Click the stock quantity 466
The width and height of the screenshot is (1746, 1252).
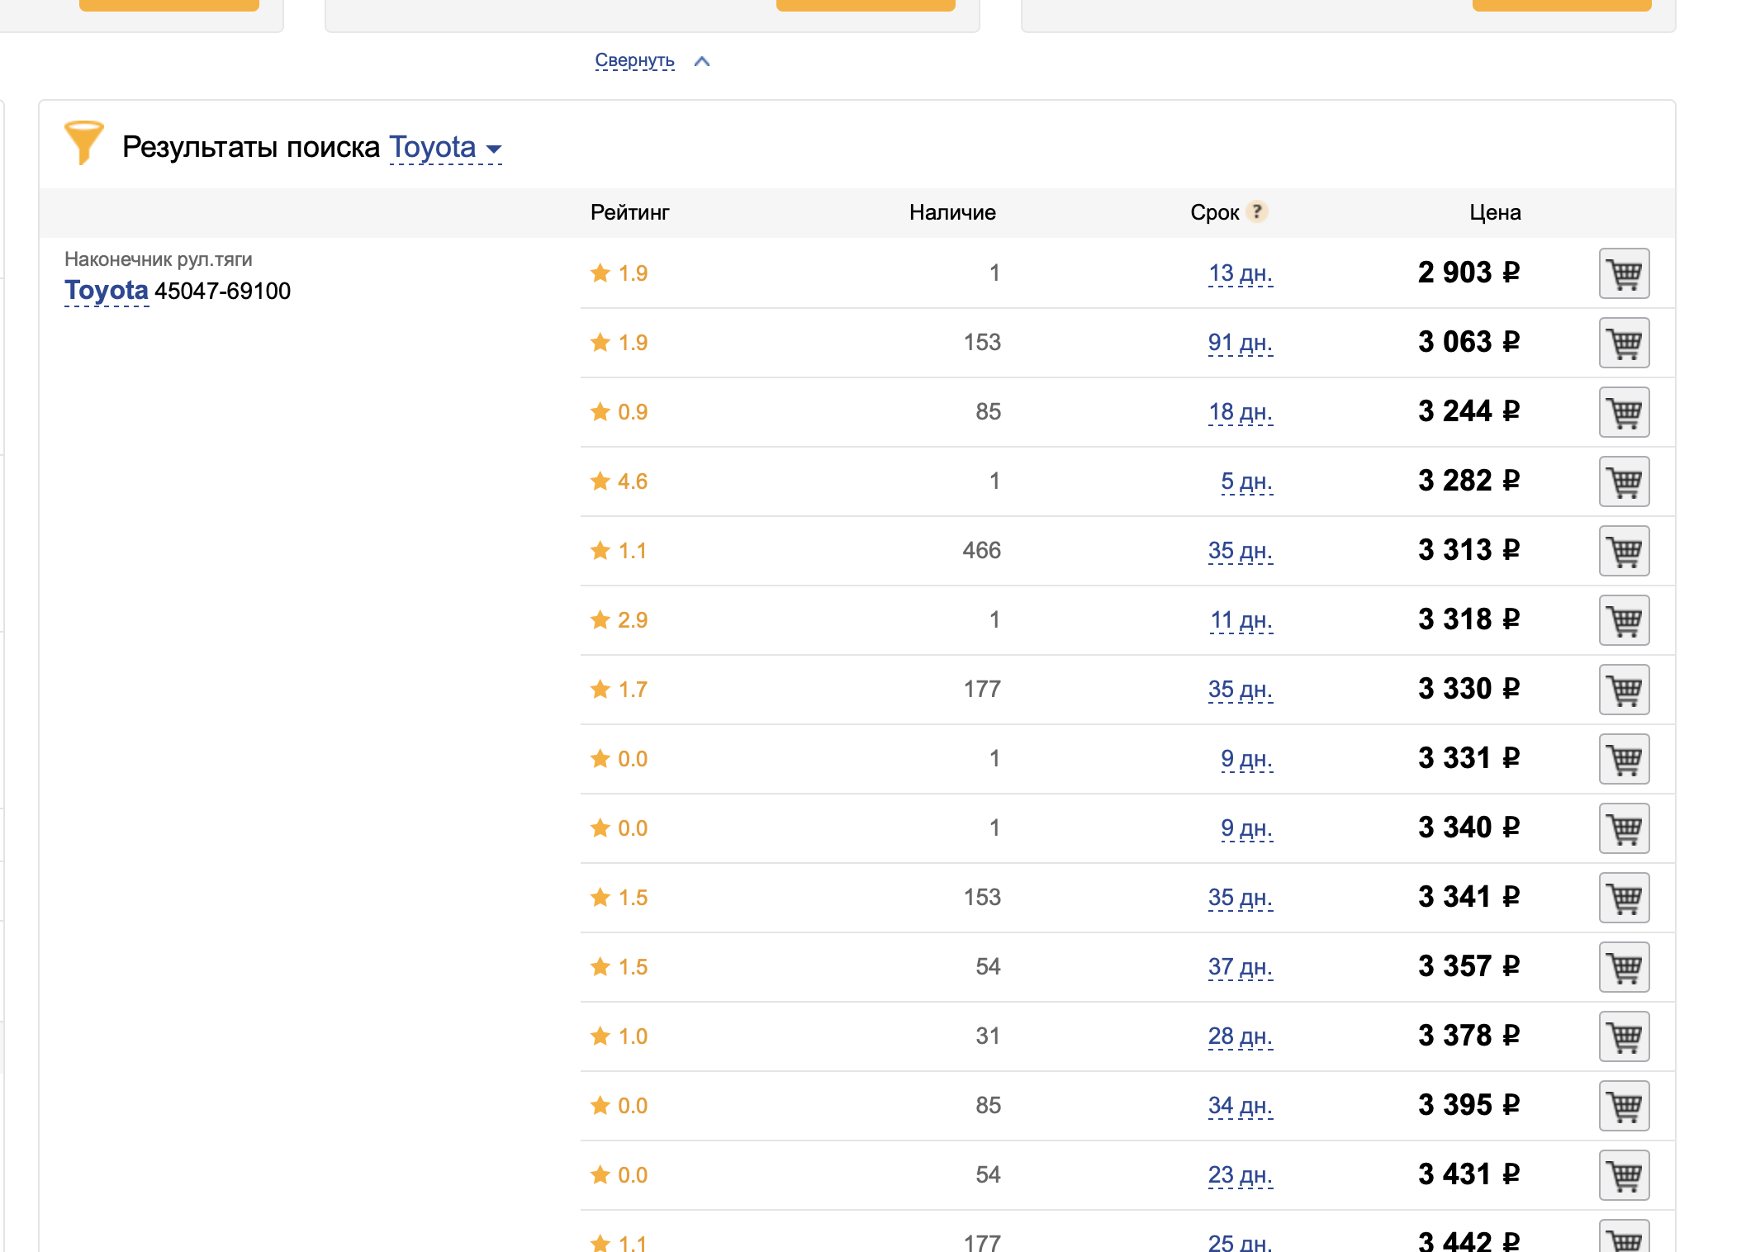981,551
